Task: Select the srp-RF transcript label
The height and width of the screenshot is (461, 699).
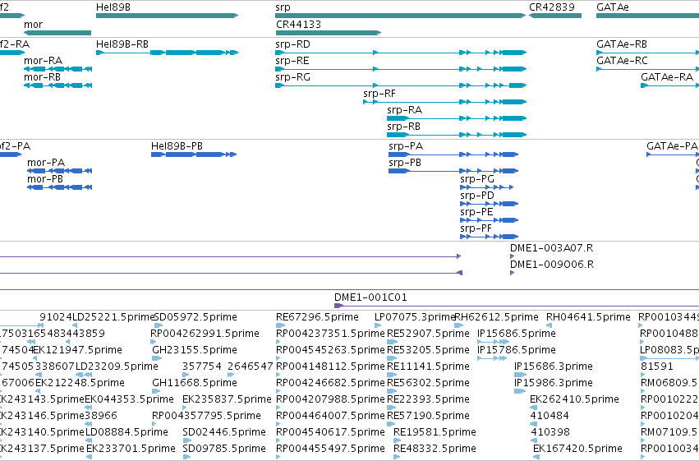Action: tap(379, 94)
